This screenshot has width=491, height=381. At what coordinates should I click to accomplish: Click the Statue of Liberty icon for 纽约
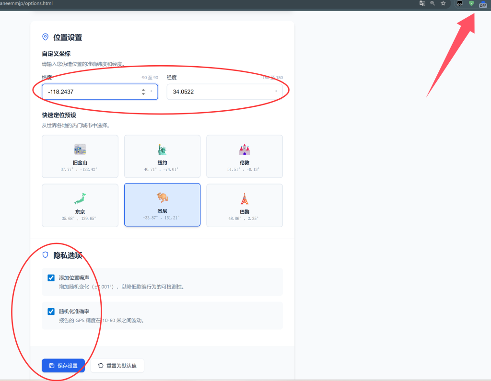162,149
